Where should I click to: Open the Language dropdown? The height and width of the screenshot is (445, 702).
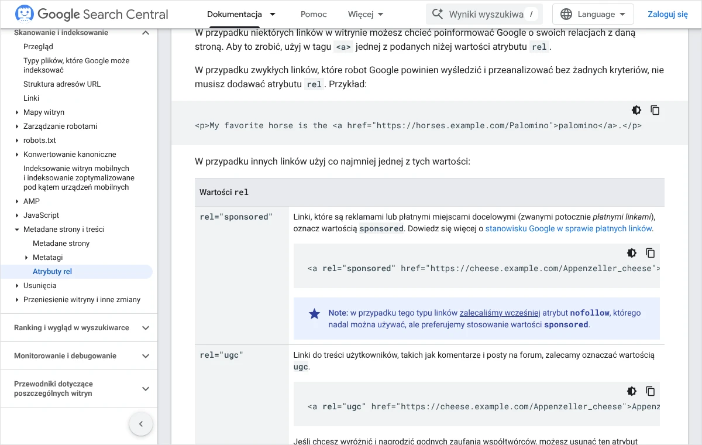click(593, 14)
